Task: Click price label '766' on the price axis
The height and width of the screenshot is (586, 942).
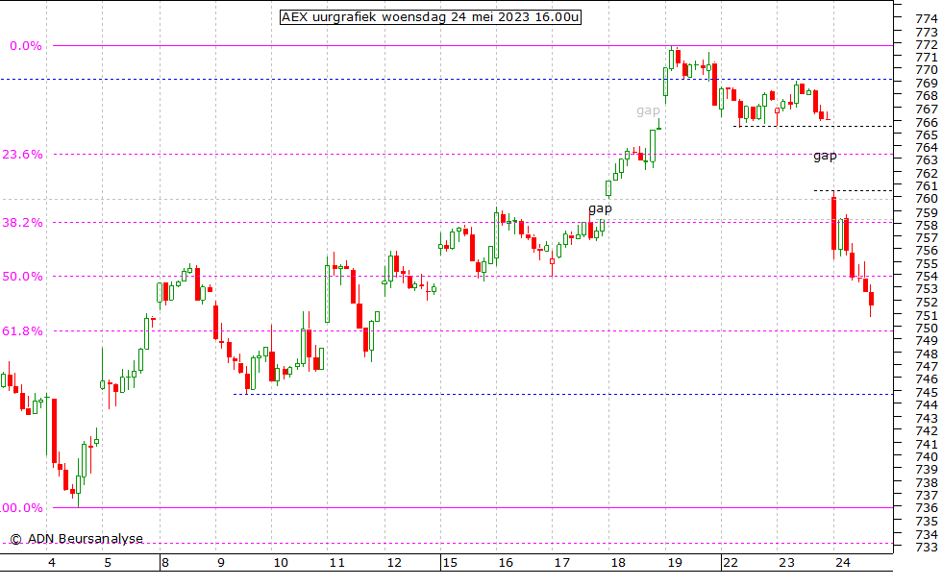Action: pos(927,123)
